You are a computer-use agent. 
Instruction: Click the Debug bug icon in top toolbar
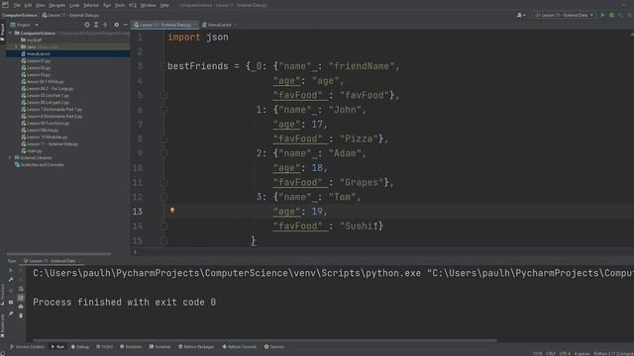point(612,15)
